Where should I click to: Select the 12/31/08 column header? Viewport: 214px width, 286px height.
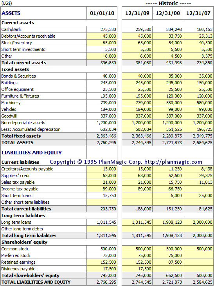click(168, 13)
